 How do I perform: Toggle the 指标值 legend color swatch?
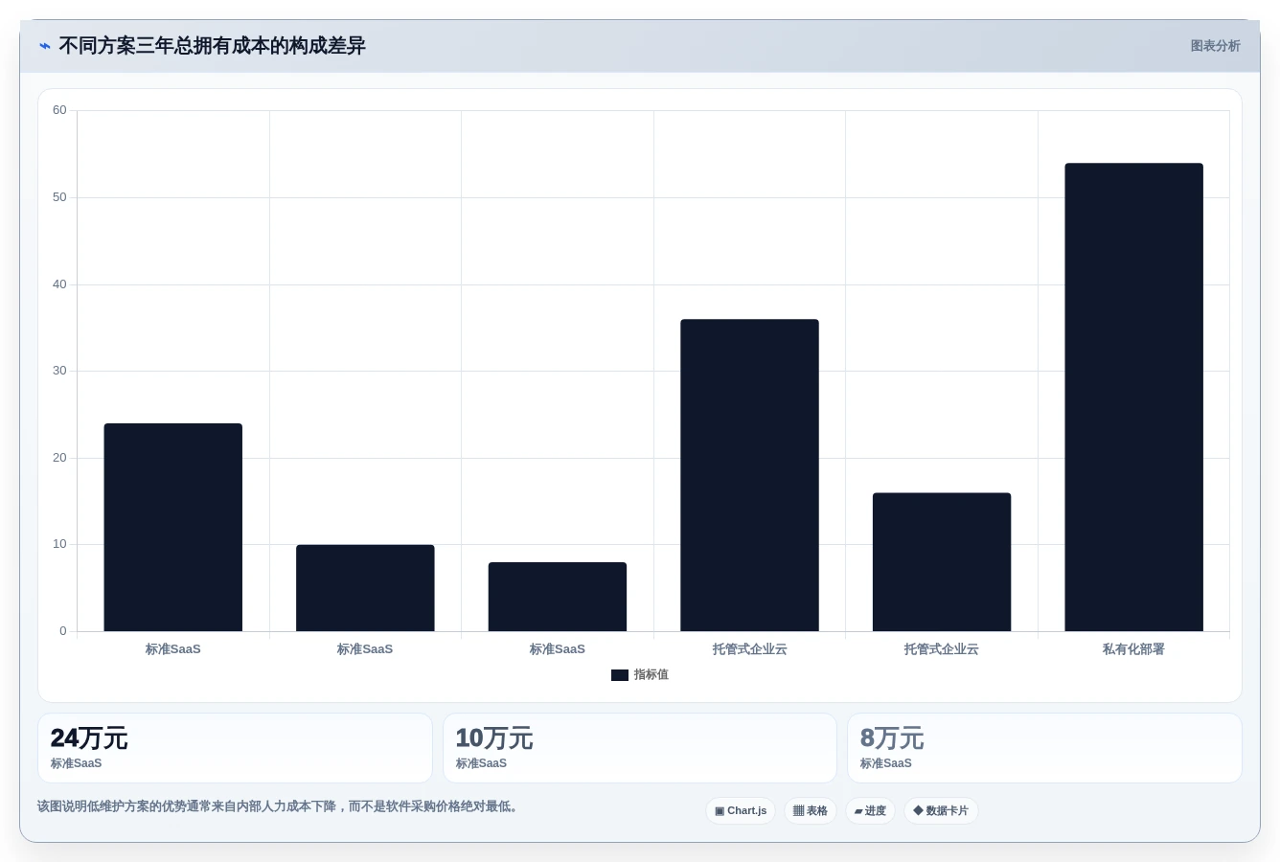pyautogui.click(x=620, y=675)
